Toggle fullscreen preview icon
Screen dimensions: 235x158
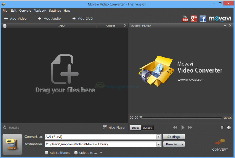coord(222,127)
